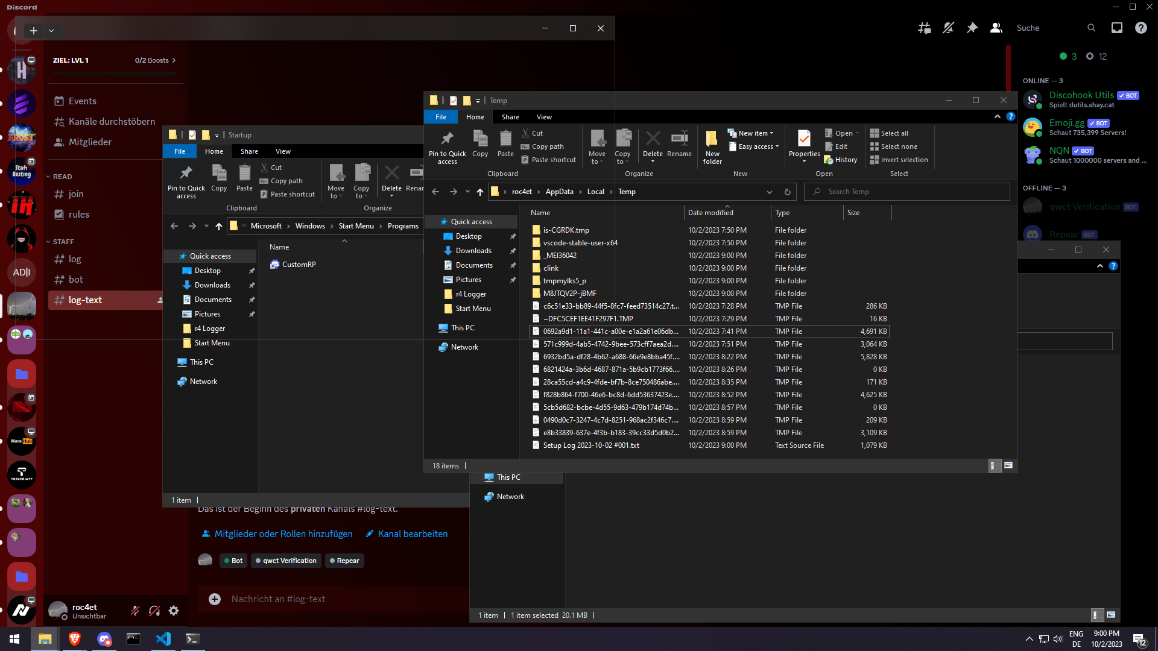The height and width of the screenshot is (651, 1158).
Task: Toggle Discord member list icon
Action: click(x=996, y=28)
